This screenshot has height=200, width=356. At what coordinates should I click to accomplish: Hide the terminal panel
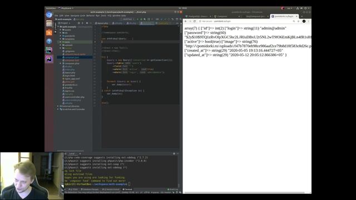tap(177, 153)
